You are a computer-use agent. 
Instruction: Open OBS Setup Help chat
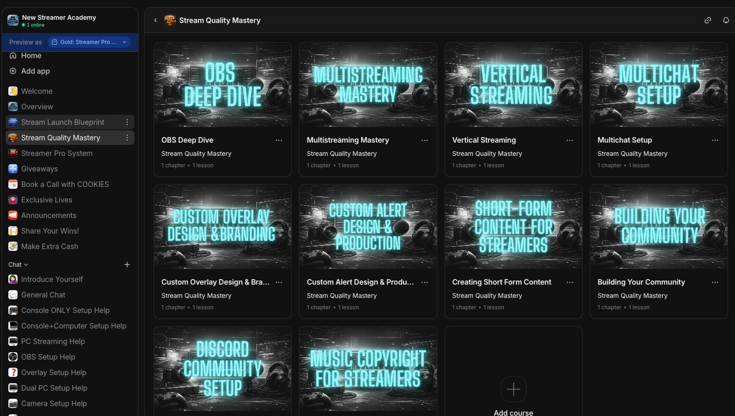click(70, 357)
